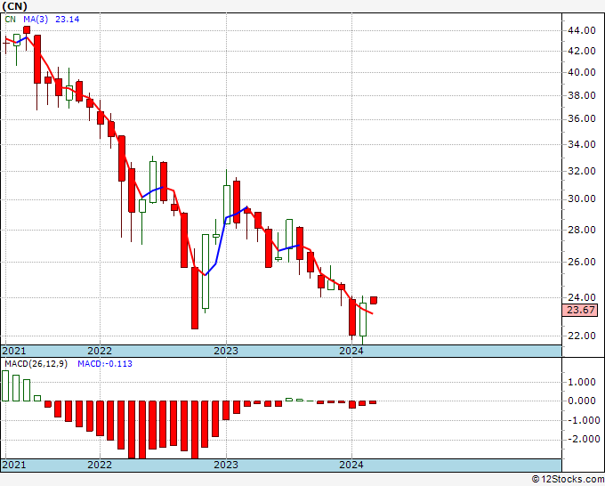Click the 24.00 price axis label
The width and height of the screenshot is (605, 486).
pyautogui.click(x=581, y=297)
